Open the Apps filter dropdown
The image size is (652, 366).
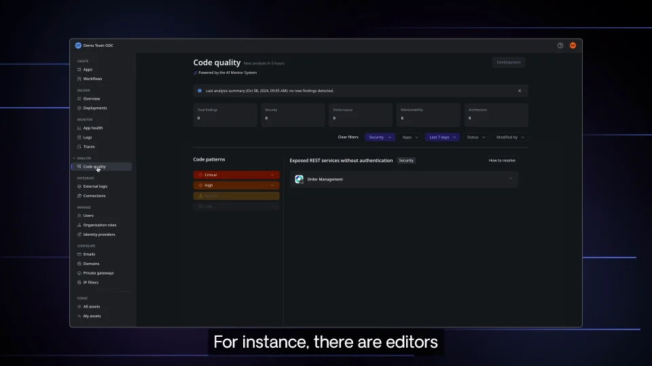(410, 138)
